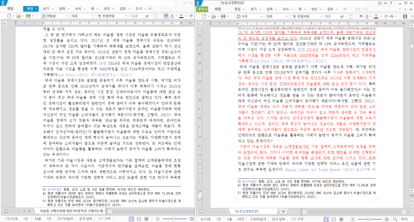The width and height of the screenshot is (414, 222).
Task: Toggle underline formatting in right window
Action: 366,16
